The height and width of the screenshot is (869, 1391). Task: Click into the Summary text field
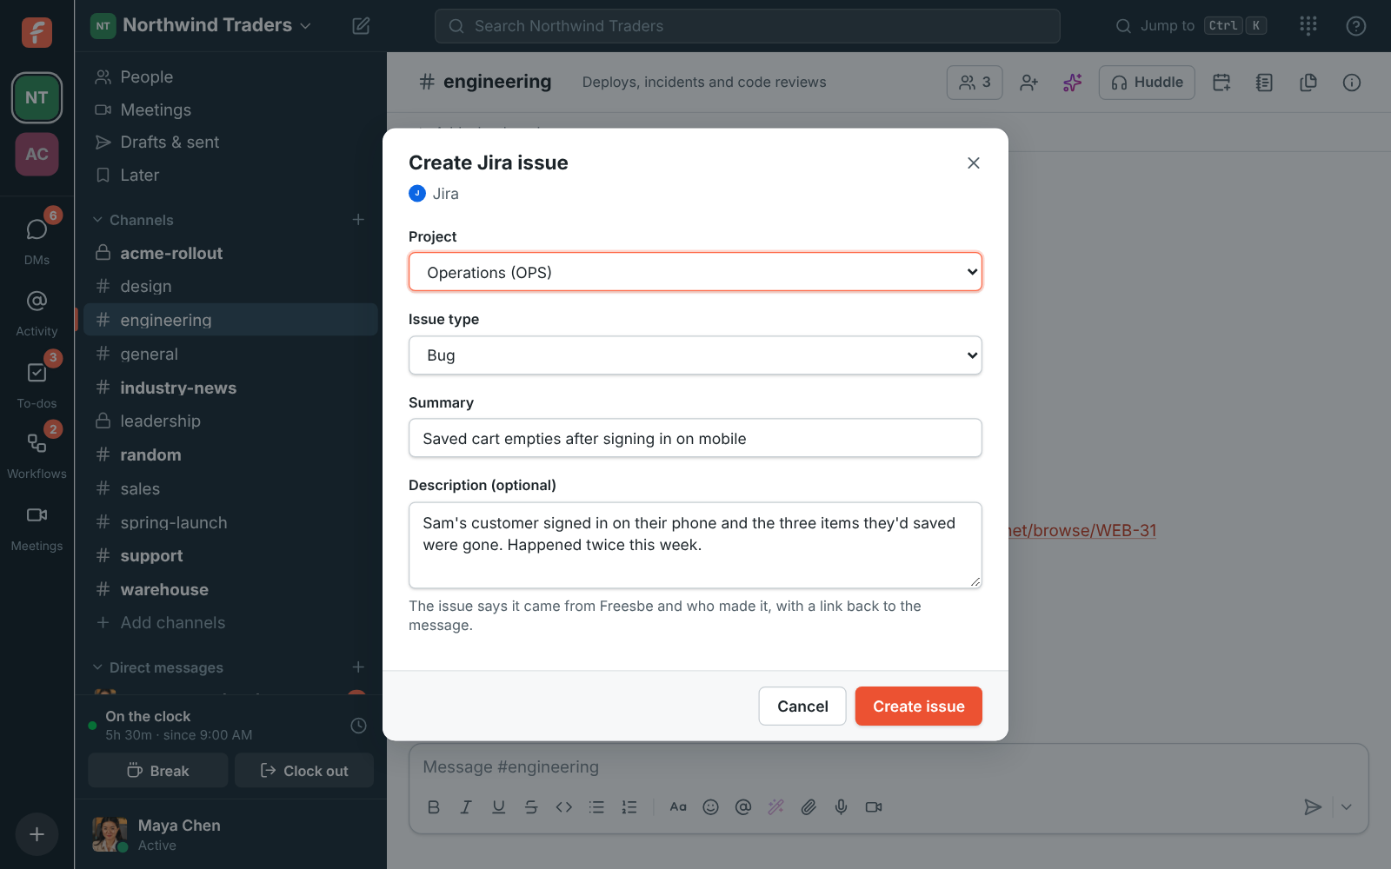pyautogui.click(x=695, y=439)
